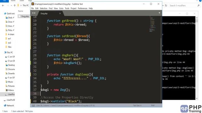
Task: Toggle the side bar panel switcher icon
Action: point(33,105)
